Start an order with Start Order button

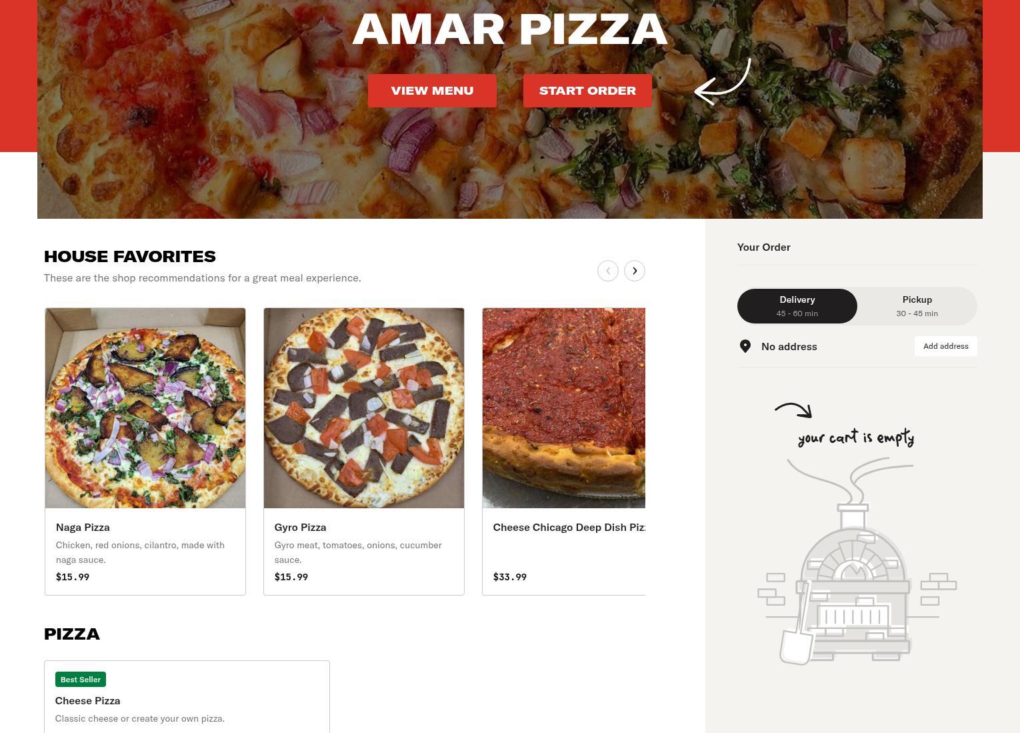tap(587, 91)
